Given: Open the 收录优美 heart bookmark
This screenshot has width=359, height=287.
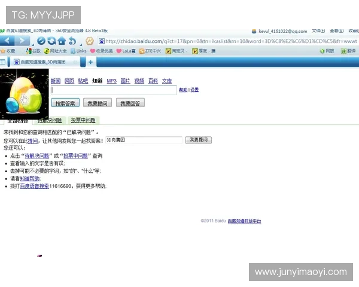Looking at the screenshot, I should click(x=102, y=51).
